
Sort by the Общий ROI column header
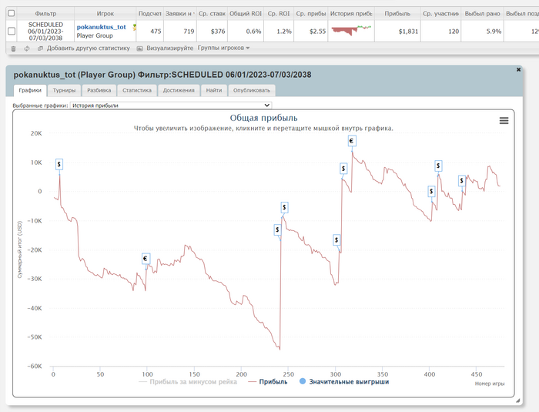(246, 13)
